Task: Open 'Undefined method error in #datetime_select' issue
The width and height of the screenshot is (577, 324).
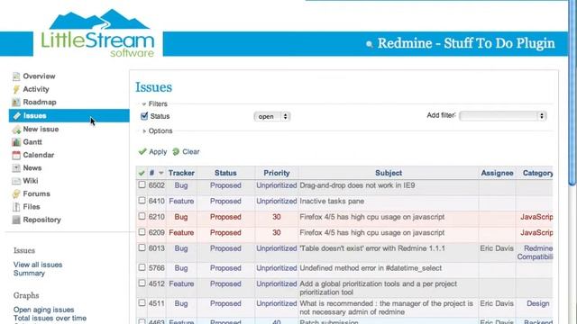Action: point(371,268)
